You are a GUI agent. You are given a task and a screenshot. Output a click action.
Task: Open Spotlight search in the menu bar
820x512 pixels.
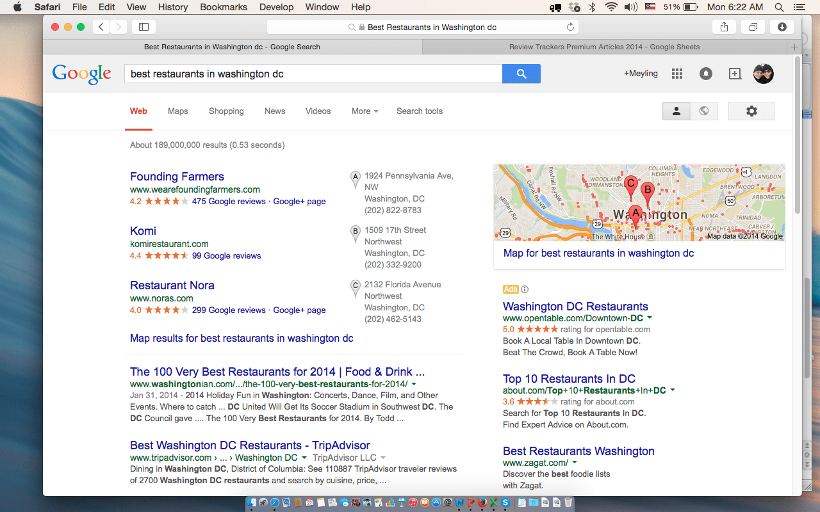click(x=779, y=7)
